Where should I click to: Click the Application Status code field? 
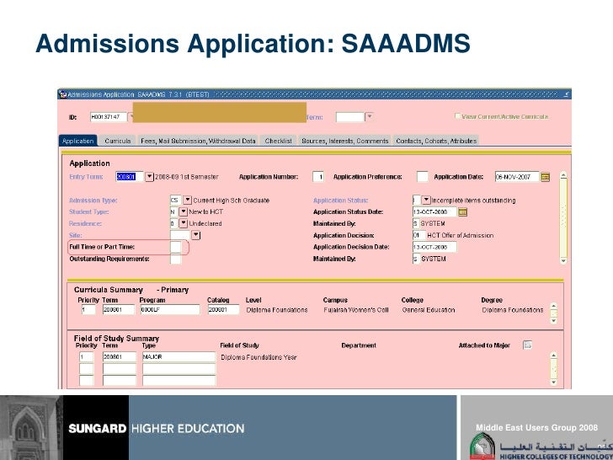tap(416, 201)
